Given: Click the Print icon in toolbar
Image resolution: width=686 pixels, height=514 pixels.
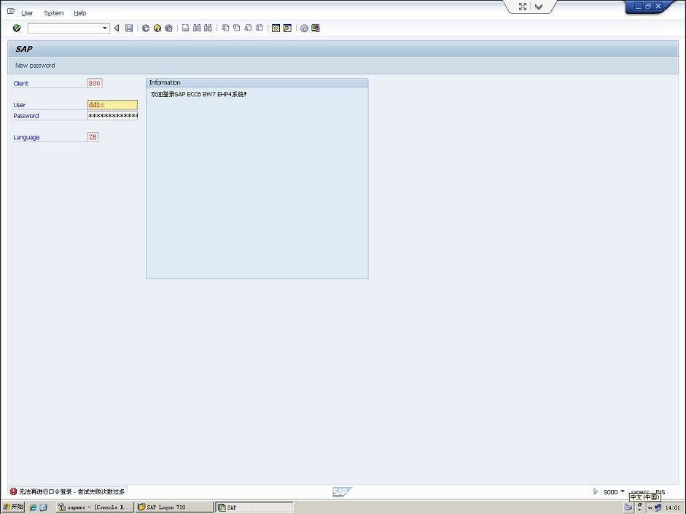Looking at the screenshot, I should click(186, 28).
